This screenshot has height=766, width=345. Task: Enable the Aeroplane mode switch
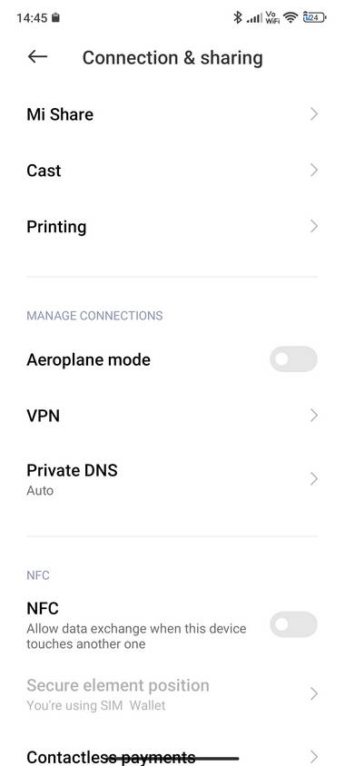pyautogui.click(x=293, y=359)
